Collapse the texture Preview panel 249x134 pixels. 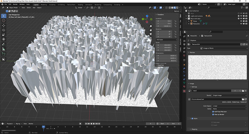(191, 52)
